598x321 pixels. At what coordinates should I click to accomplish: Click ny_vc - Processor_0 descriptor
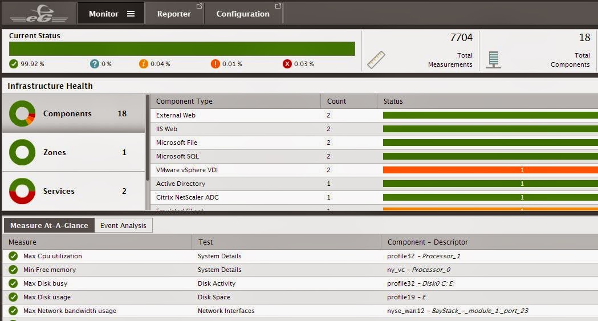point(419,270)
